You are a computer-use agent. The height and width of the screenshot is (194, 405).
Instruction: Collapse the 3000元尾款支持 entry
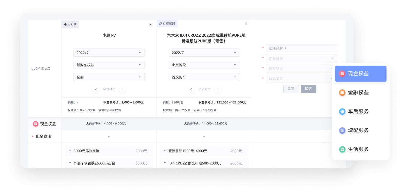click(x=70, y=151)
